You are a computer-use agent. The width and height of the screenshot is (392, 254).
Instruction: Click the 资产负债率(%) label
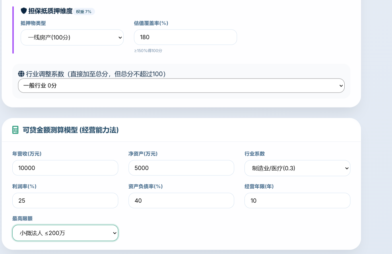145,186
